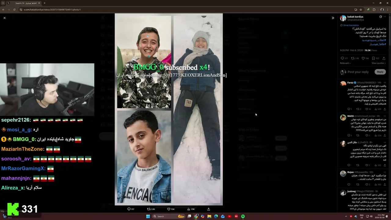The width and height of the screenshot is (391, 220).
Task: Click the browser back arrow
Action: [3, 9]
